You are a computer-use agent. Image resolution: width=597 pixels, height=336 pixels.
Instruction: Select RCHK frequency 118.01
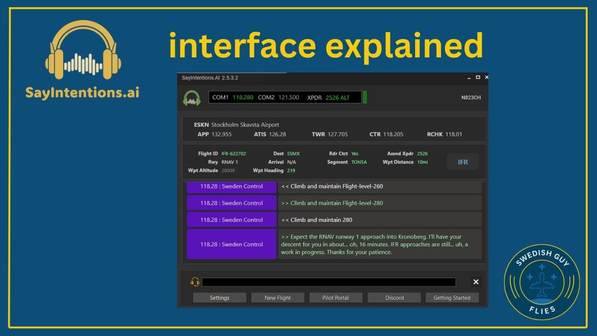coord(453,134)
